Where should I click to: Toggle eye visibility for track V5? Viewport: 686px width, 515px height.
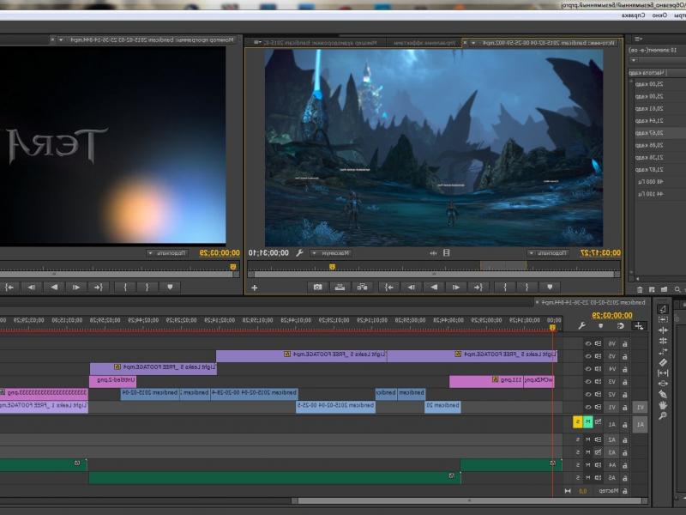tap(588, 356)
